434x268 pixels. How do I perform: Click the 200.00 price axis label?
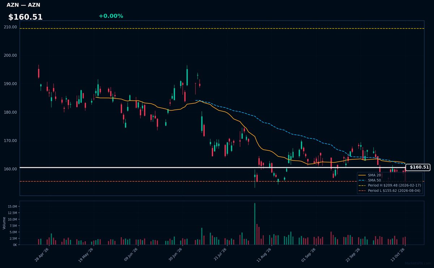tap(10, 55)
